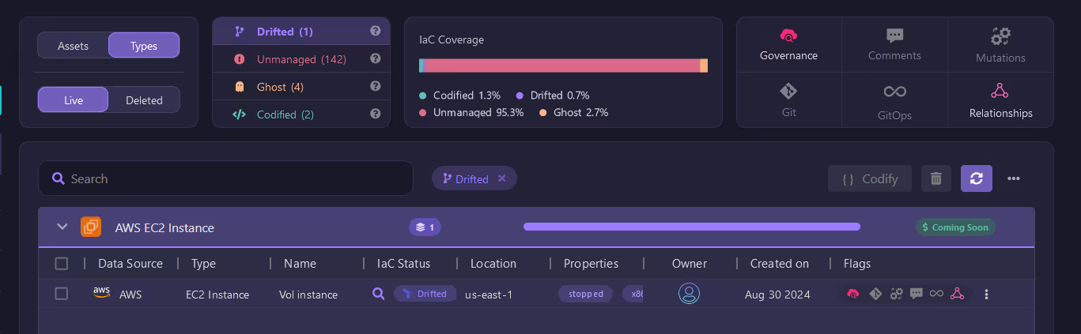Click the help icon next to Unmanaged
Image resolution: width=1081 pixels, height=334 pixels.
pyautogui.click(x=376, y=59)
